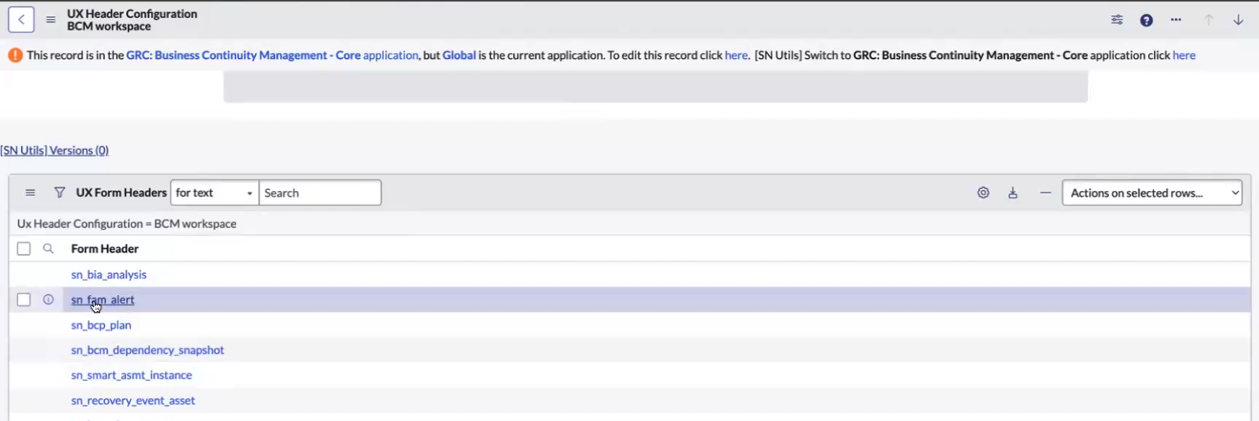Click the list export download icon
The width and height of the screenshot is (1259, 421).
[1013, 193]
